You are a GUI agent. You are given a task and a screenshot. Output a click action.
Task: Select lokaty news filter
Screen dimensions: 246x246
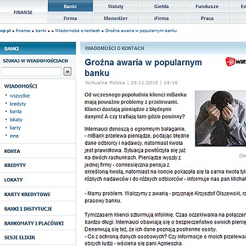(x=16, y=120)
